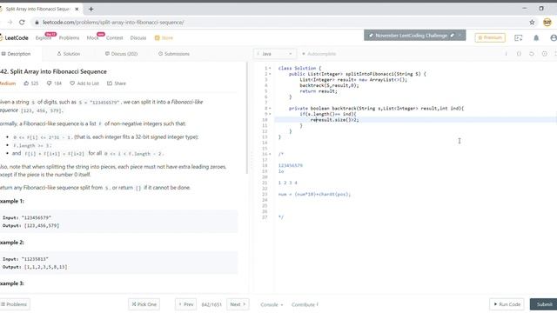Collapse fold arrow on code line 2
The width and height of the screenshot is (557, 313).
tap(270, 74)
